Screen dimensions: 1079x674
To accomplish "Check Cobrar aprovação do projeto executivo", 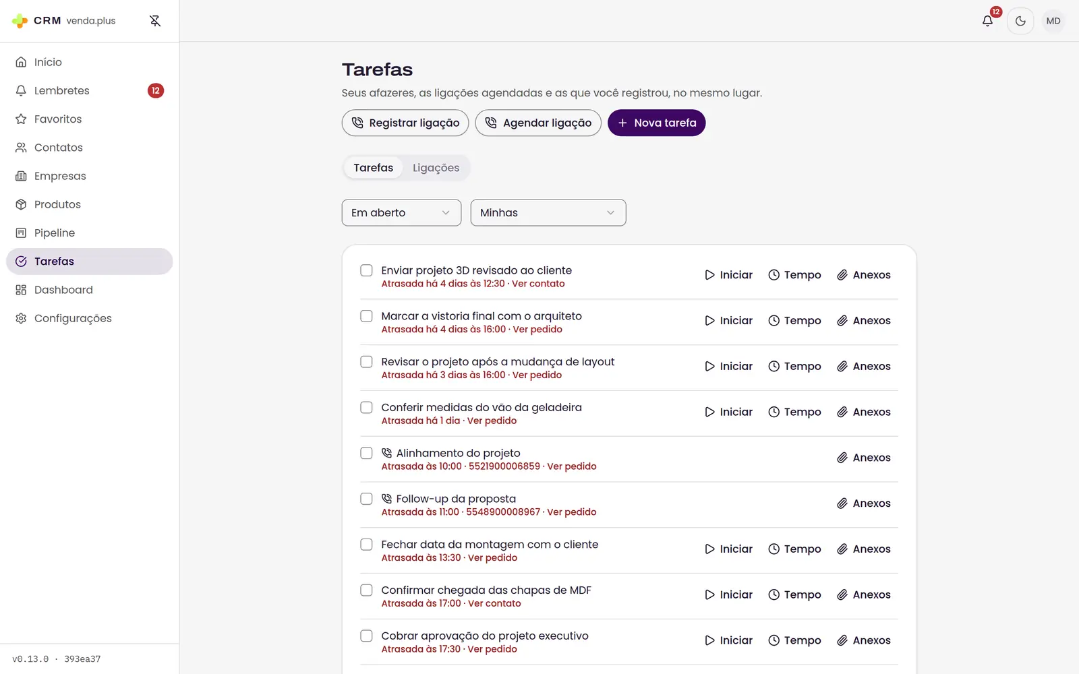I will tap(366, 636).
